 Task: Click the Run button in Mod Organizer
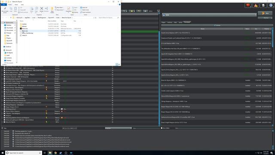coord(265,13)
